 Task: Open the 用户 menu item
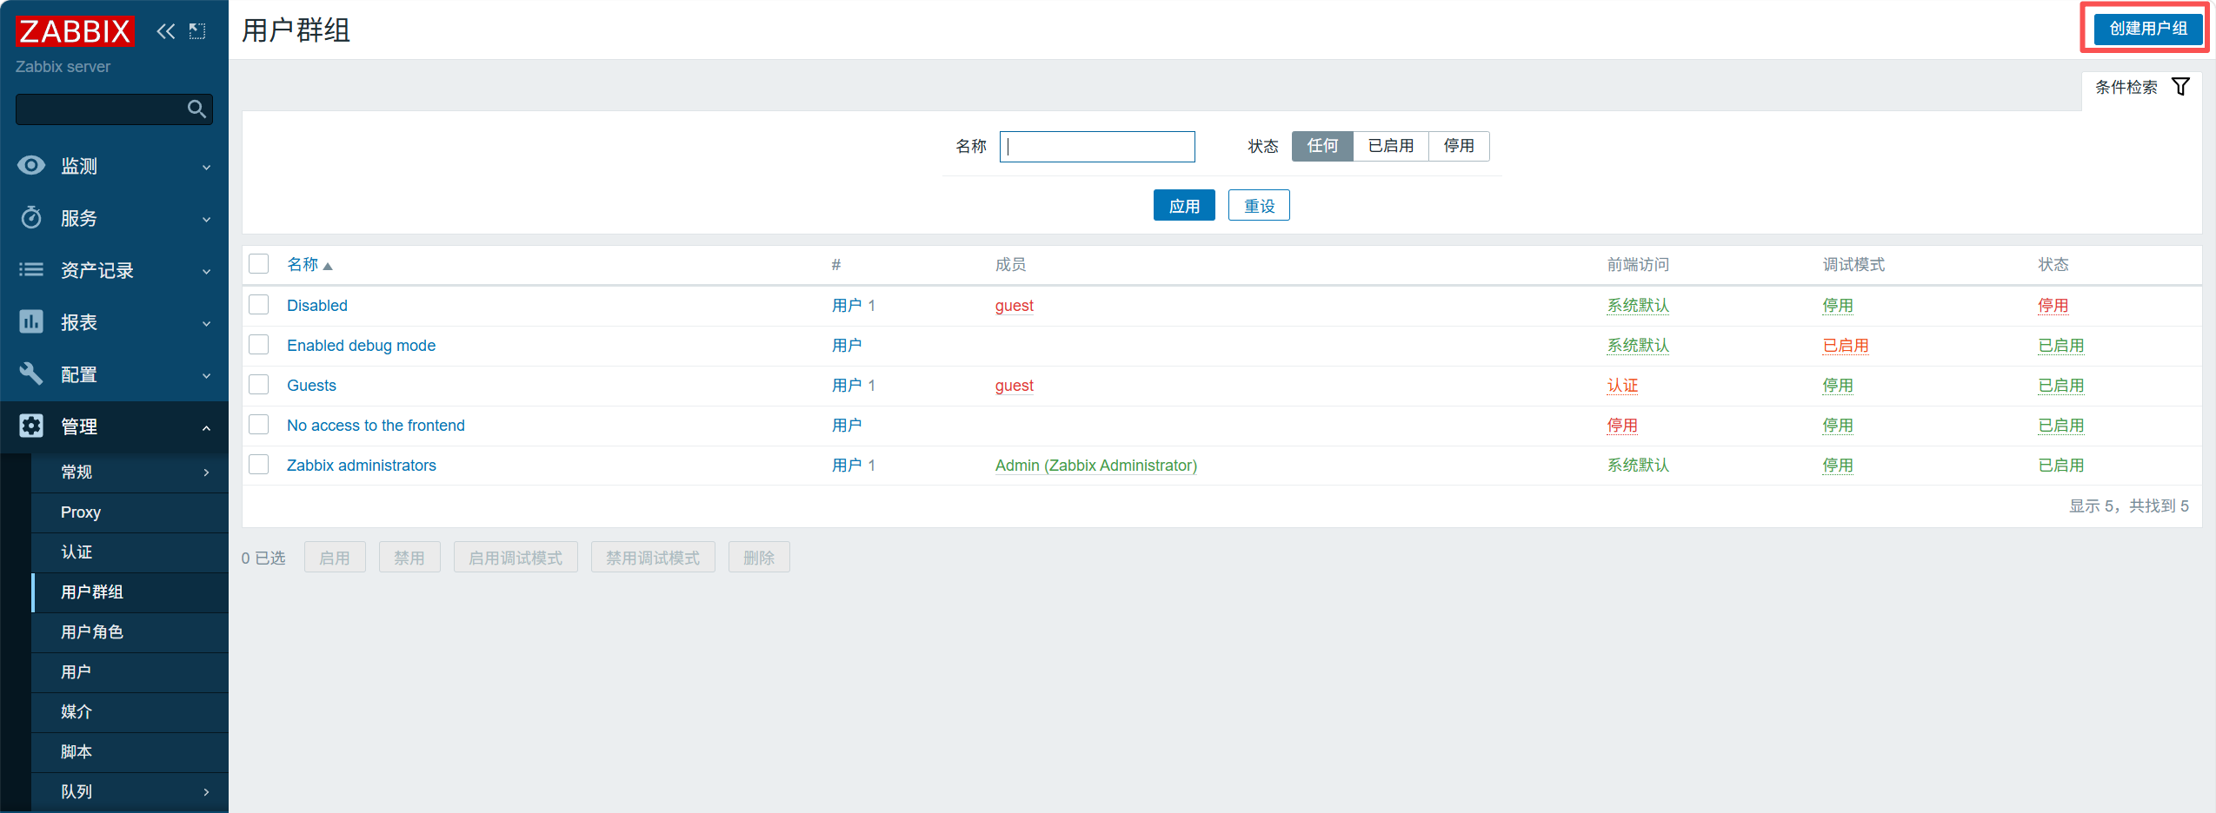tap(130, 672)
